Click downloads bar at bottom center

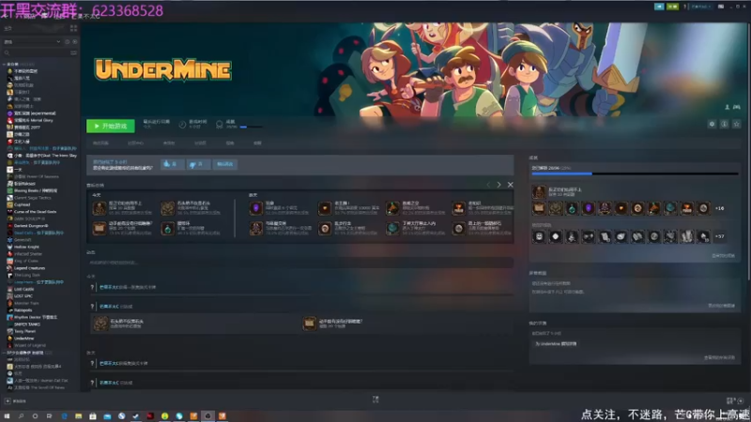(x=375, y=399)
